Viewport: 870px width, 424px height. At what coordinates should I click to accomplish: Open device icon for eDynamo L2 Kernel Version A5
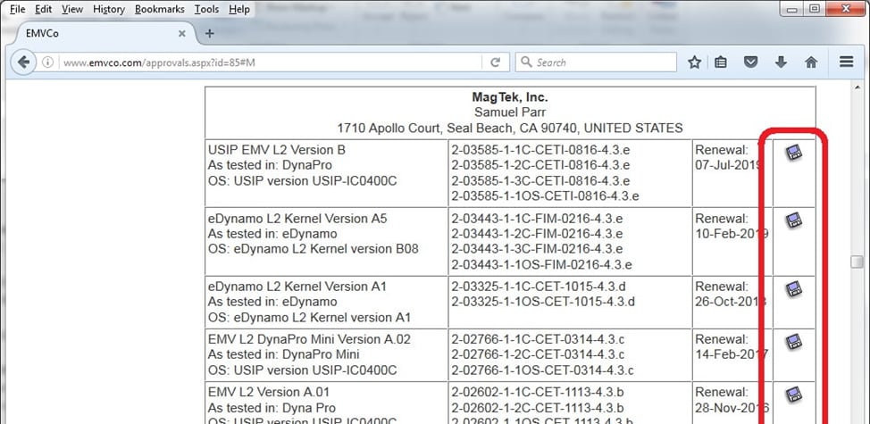(794, 220)
